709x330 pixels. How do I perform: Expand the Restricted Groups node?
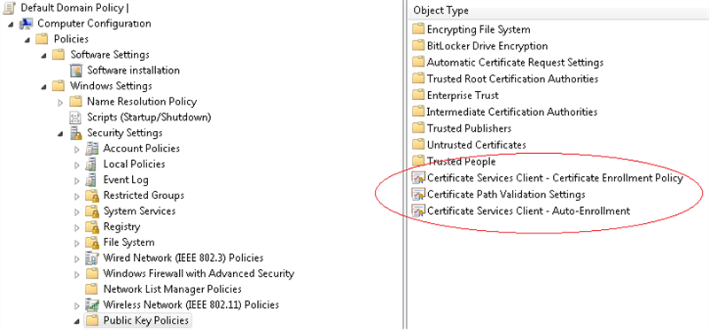[77, 196]
